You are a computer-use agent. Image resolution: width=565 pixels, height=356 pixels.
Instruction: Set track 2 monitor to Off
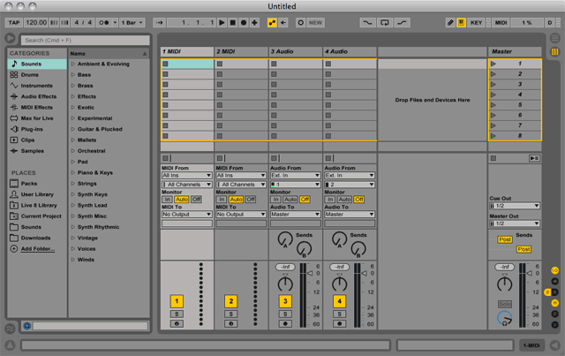[x=251, y=200]
